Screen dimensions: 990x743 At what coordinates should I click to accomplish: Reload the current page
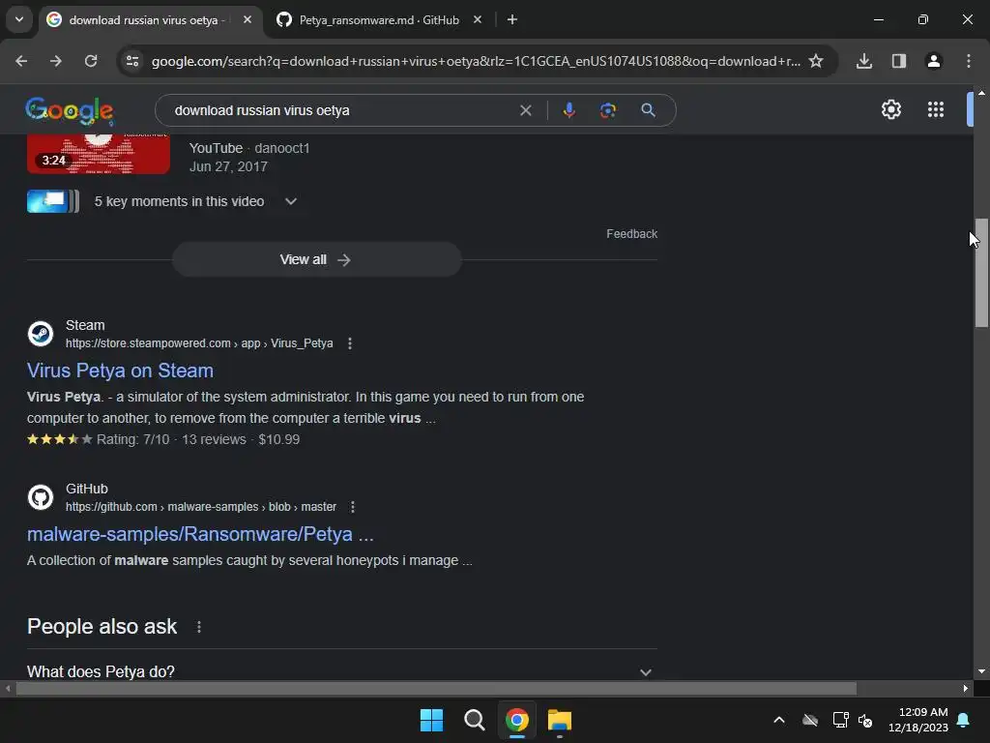pos(91,61)
